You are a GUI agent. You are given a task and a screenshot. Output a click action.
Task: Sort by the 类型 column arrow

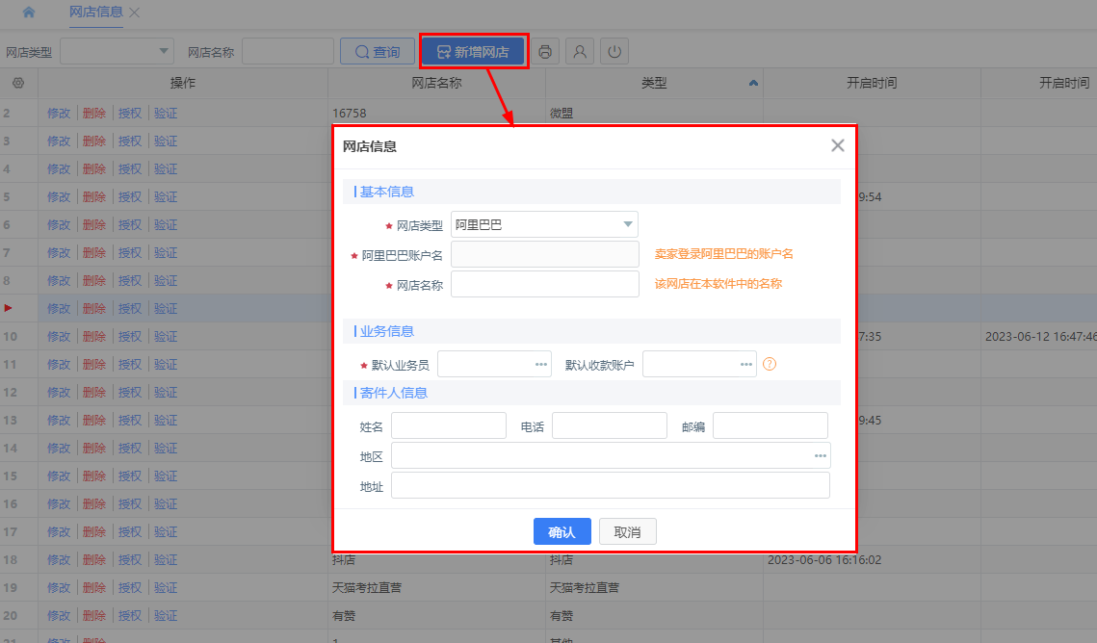coord(753,83)
